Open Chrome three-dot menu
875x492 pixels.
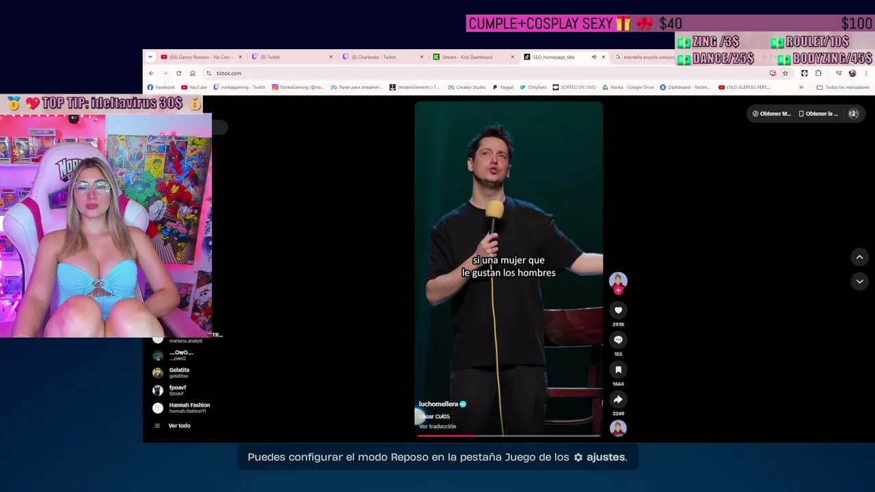[x=866, y=73]
